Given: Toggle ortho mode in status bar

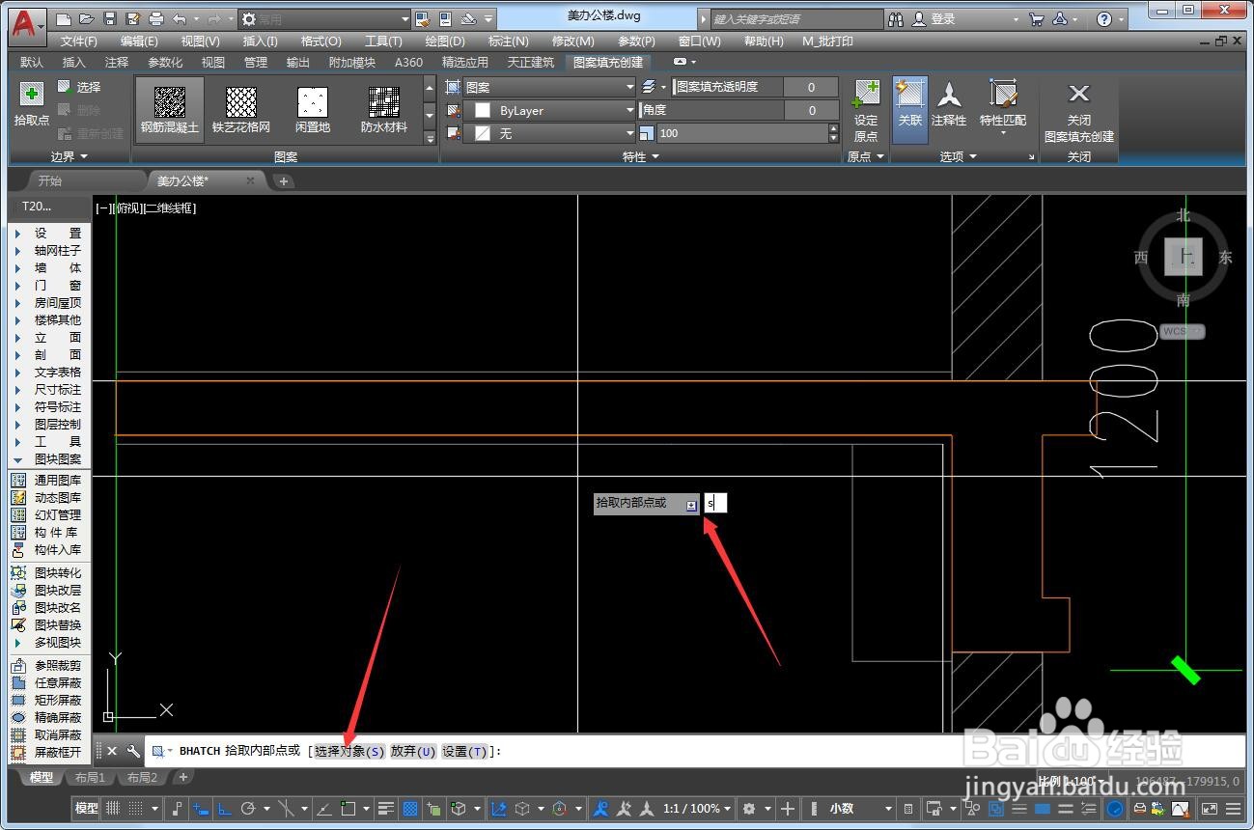Looking at the screenshot, I should (x=224, y=808).
